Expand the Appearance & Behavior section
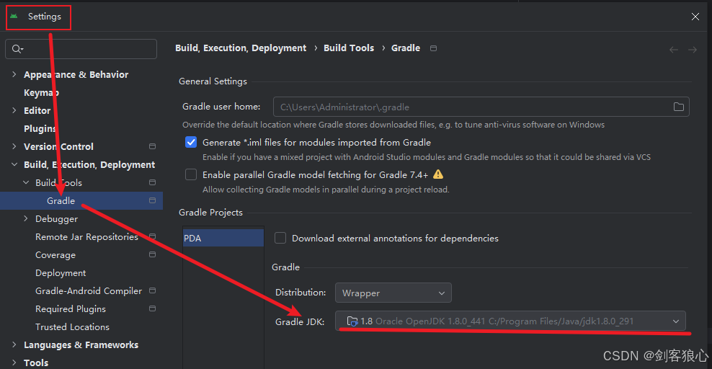Screen dimensions: 712x369 (x=14, y=74)
